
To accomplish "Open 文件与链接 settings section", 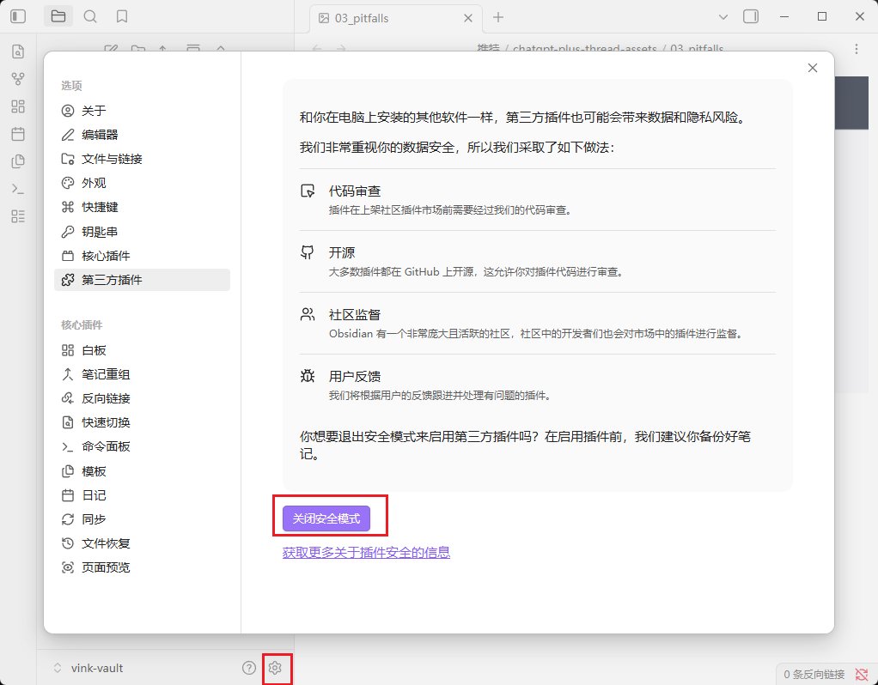I will (x=143, y=159).
